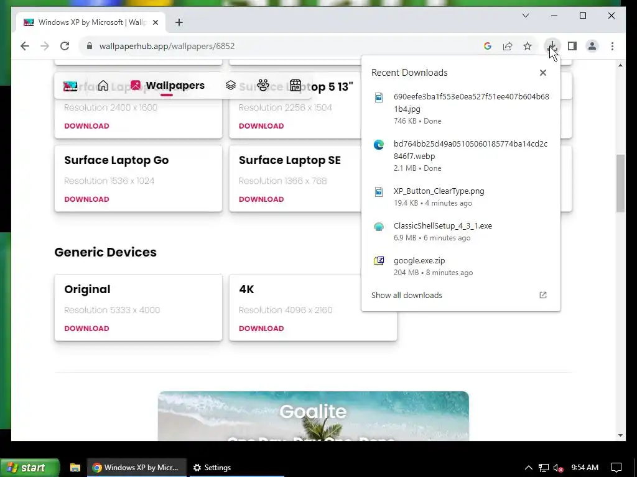
Task: Click the padlock site info icon
Action: (x=90, y=46)
